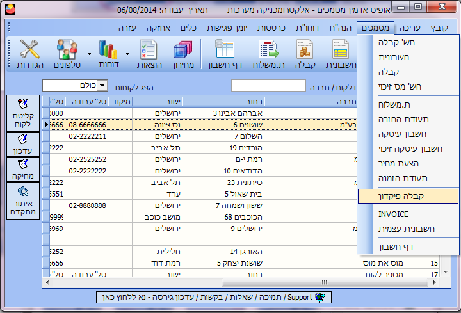Choose INVOICE in the מסמכים menu

coord(393,214)
